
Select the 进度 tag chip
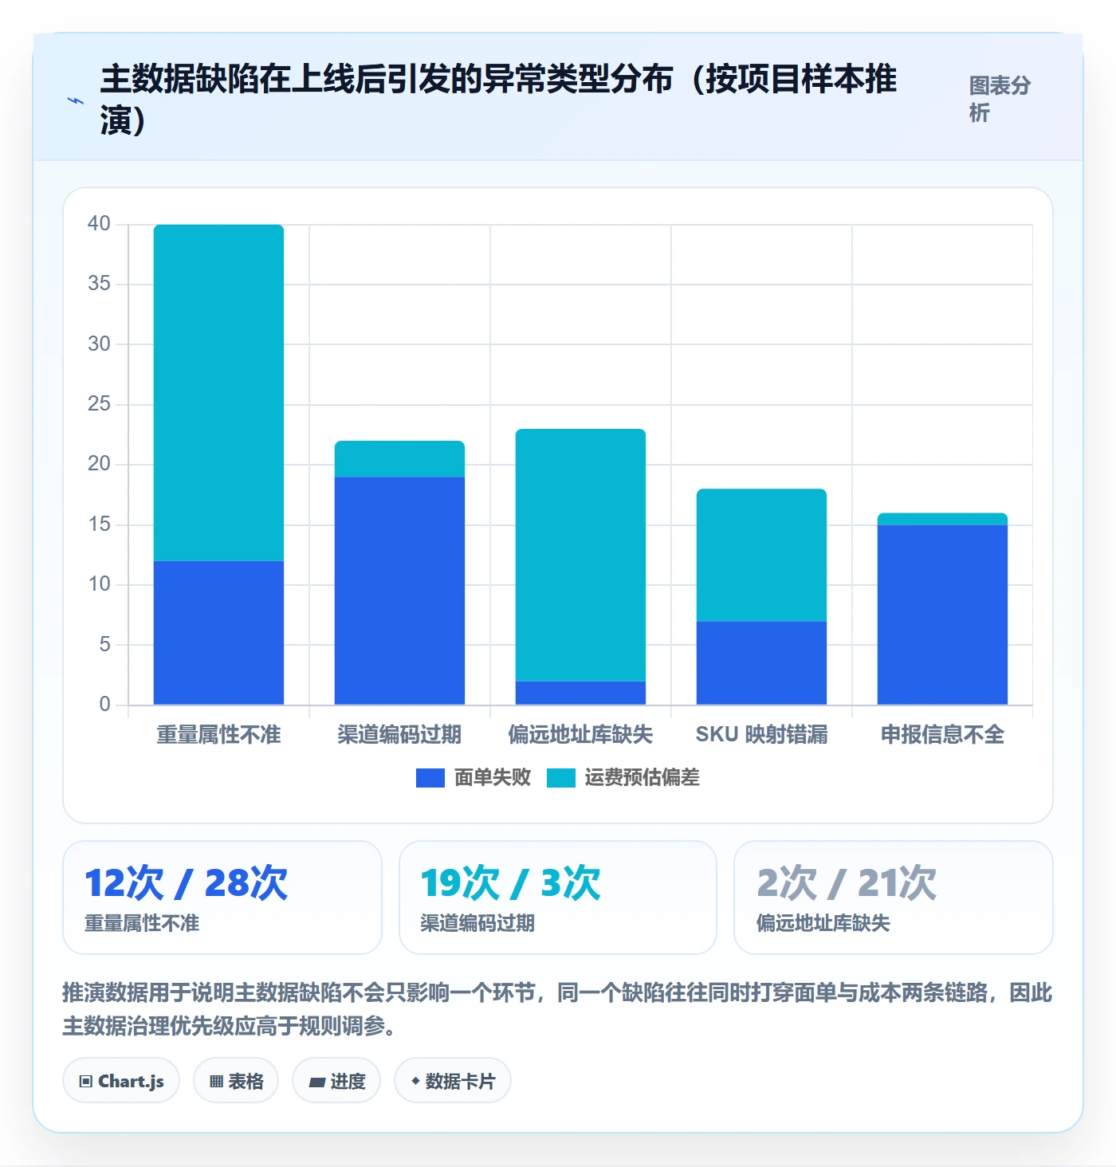pyautogui.click(x=336, y=1081)
